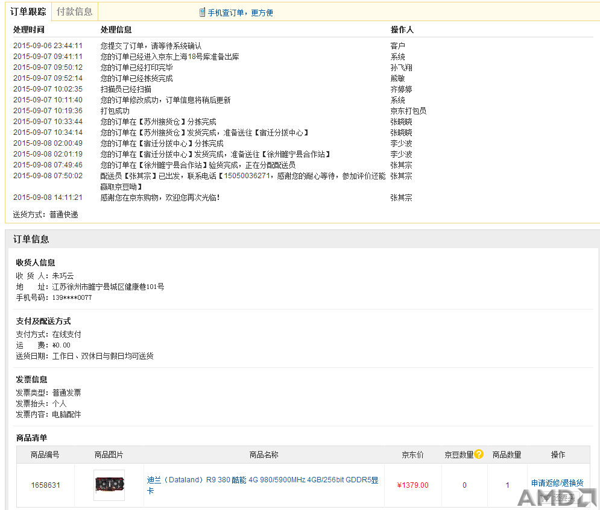Image resolution: width=600 pixels, height=510 pixels.
Task: Select operator 京东打包员
Action: click(408, 111)
